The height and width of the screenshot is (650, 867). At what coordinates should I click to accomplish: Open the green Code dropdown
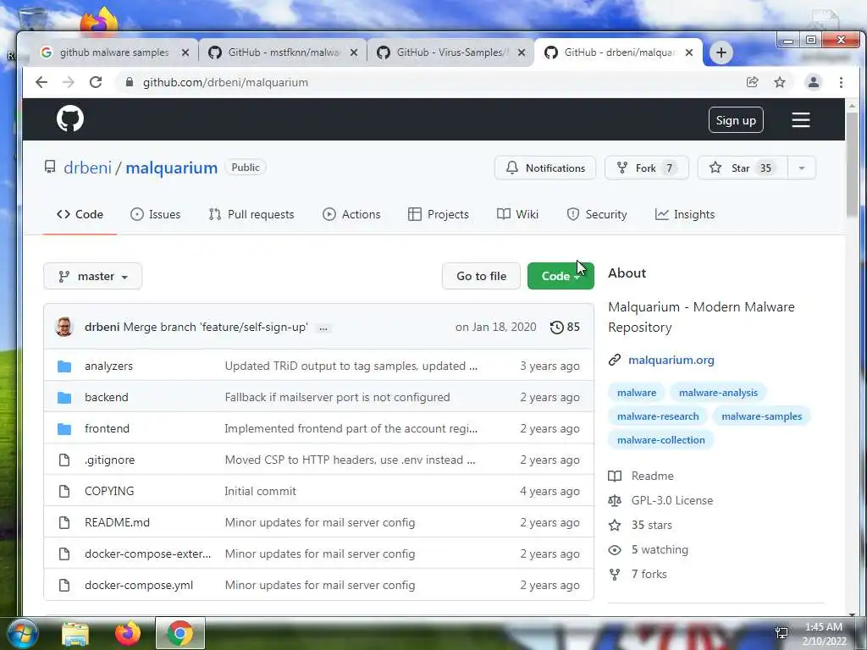tap(561, 277)
